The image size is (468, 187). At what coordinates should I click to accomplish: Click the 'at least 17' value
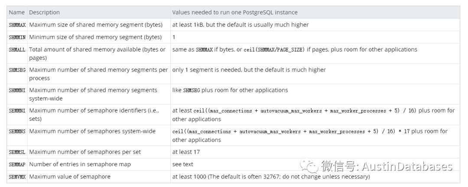point(186,152)
